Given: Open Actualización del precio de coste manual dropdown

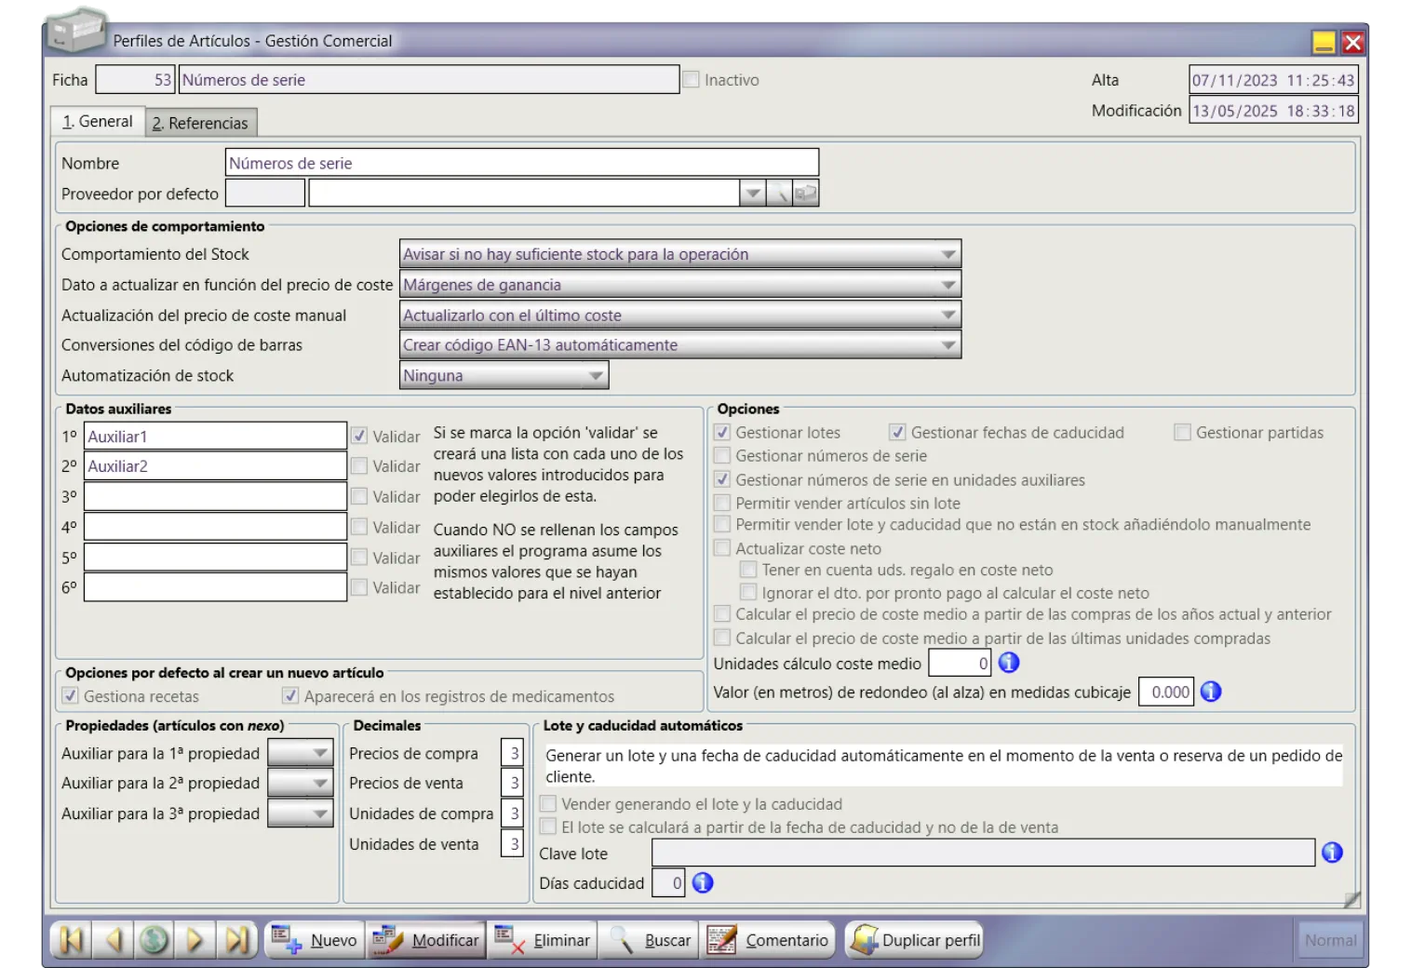Looking at the screenshot, I should (x=680, y=316).
